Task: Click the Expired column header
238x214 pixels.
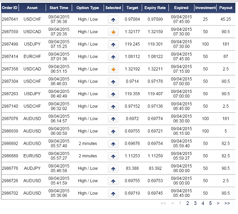Action: point(181,8)
